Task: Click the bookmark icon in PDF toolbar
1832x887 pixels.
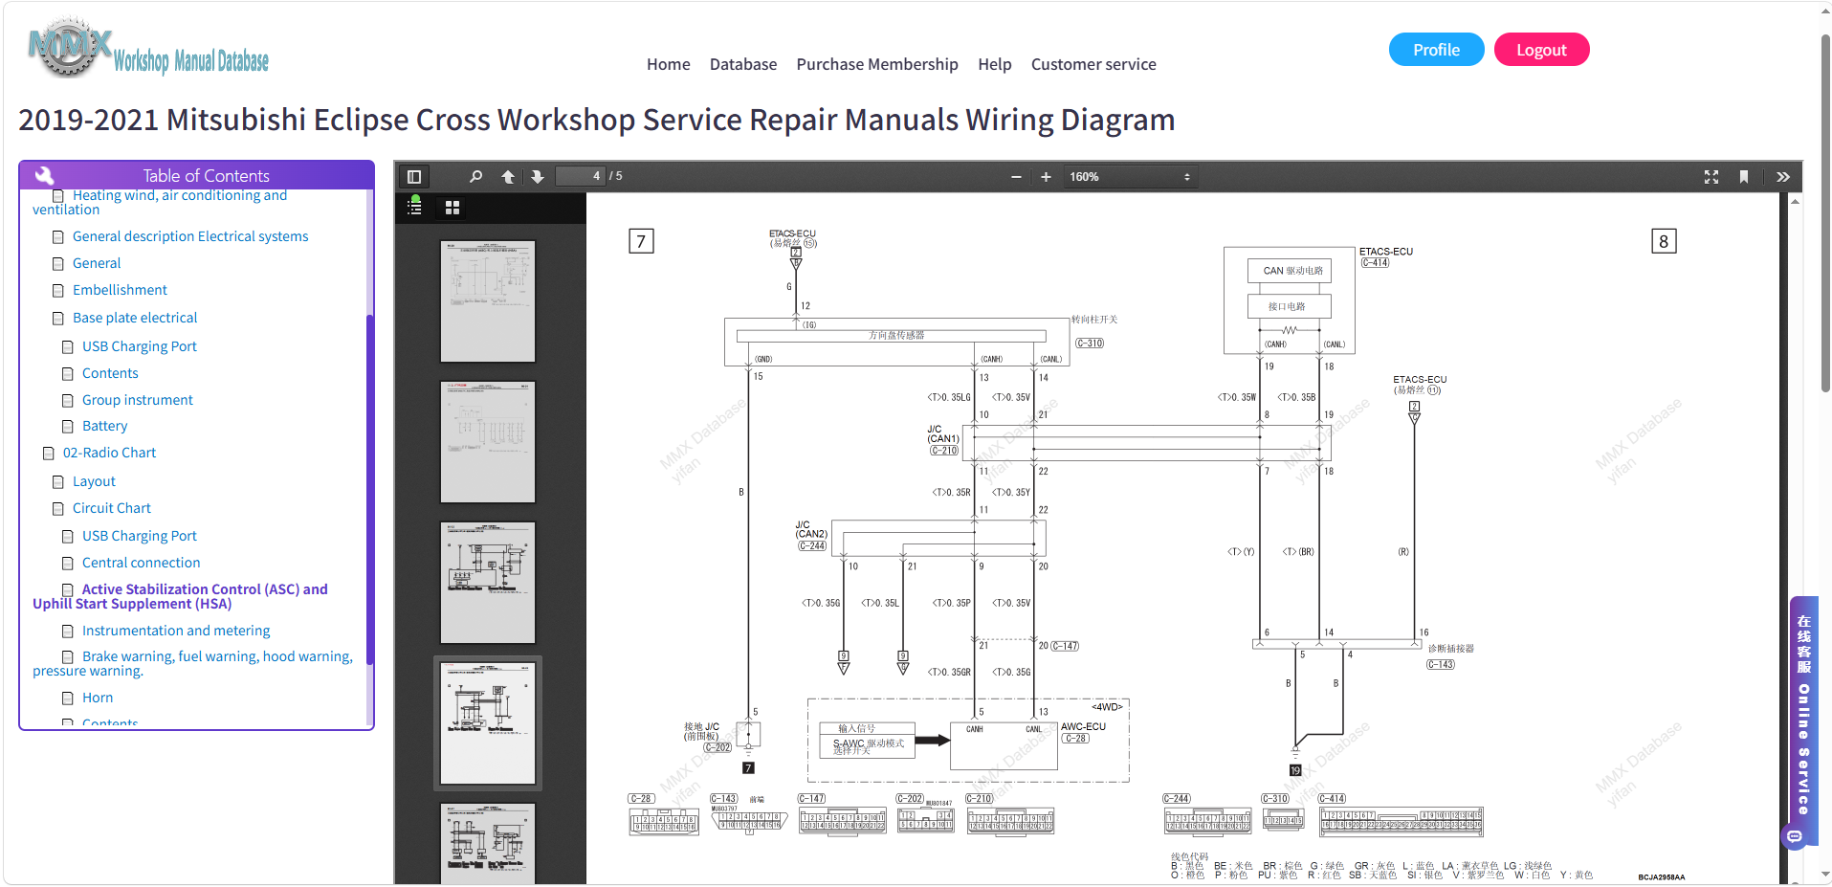Action: (1744, 177)
